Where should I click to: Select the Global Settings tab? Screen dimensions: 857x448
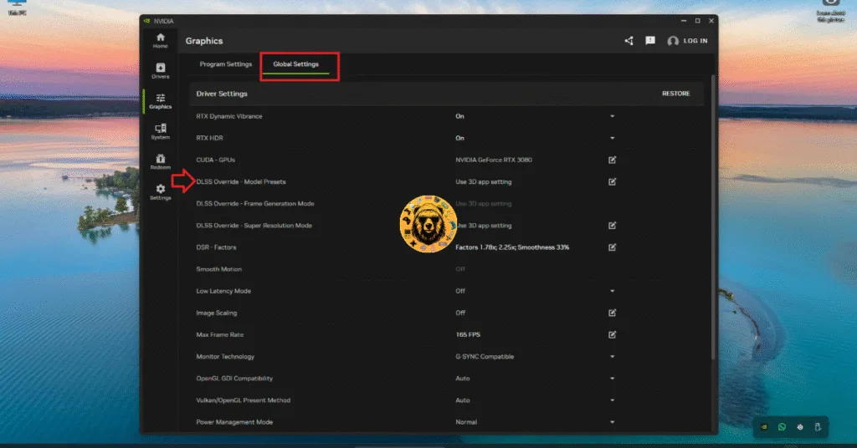tap(295, 64)
